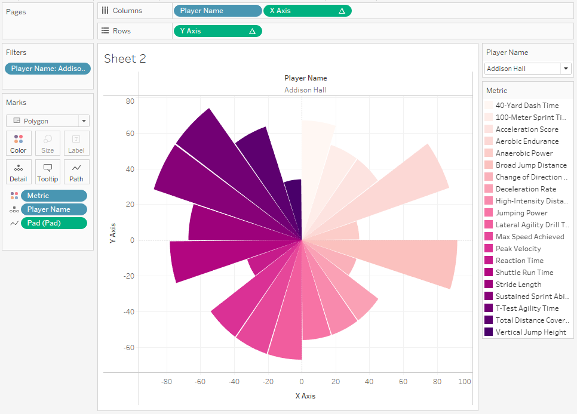Click path icon beside Pad (Pad) pill
577x414 pixels.
[14, 223]
